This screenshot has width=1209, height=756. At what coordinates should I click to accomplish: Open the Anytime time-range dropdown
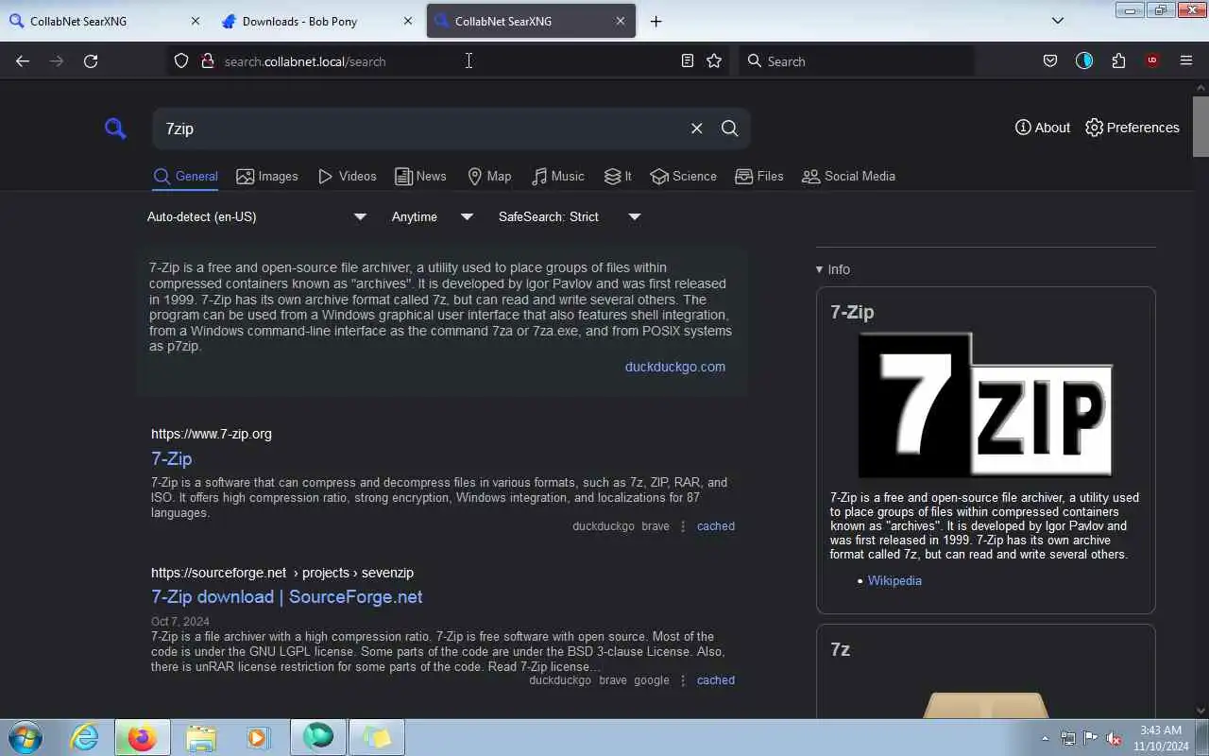[433, 216]
